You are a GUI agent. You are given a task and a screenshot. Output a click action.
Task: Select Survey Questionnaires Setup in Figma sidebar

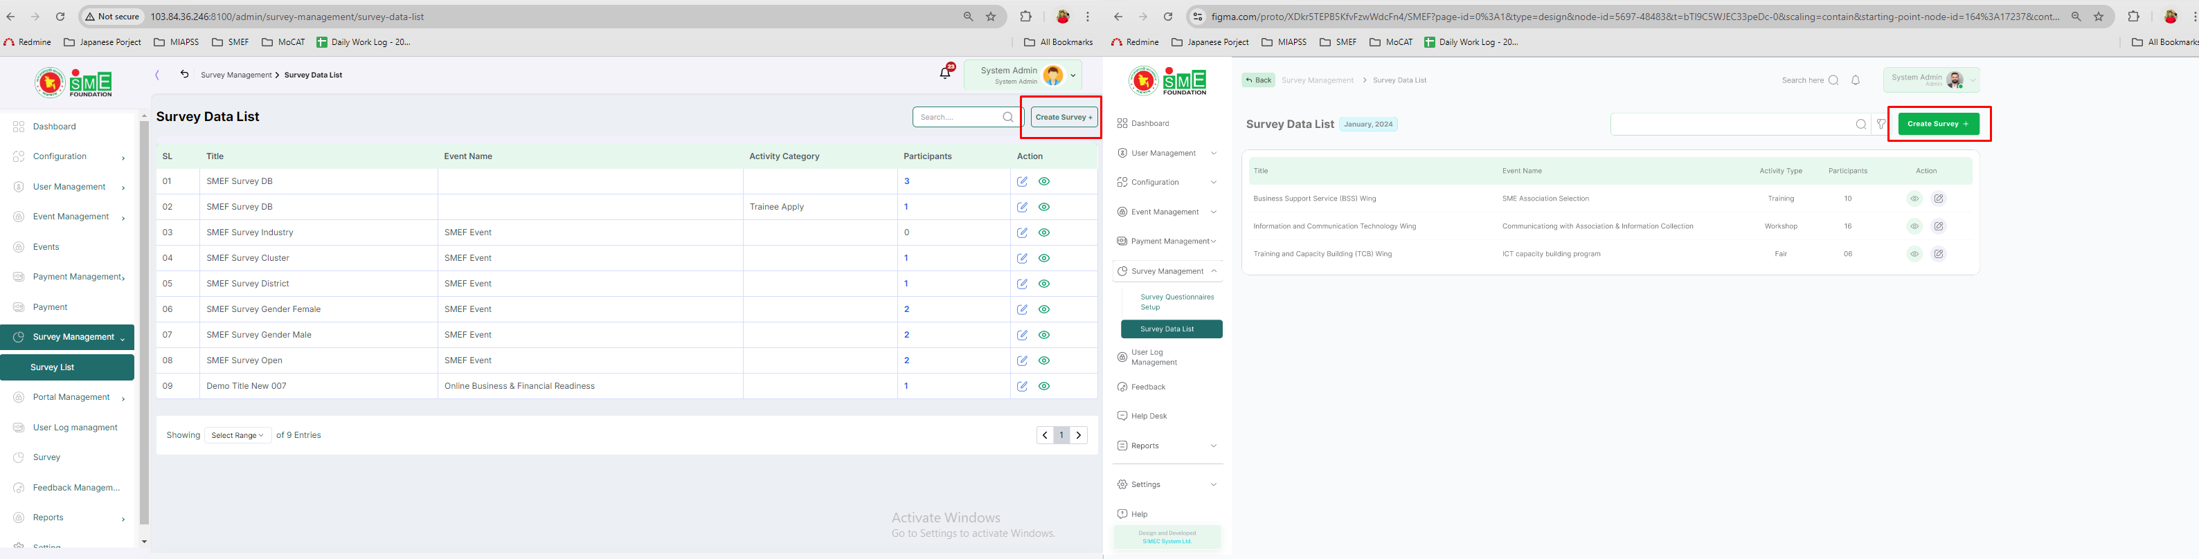click(x=1177, y=302)
